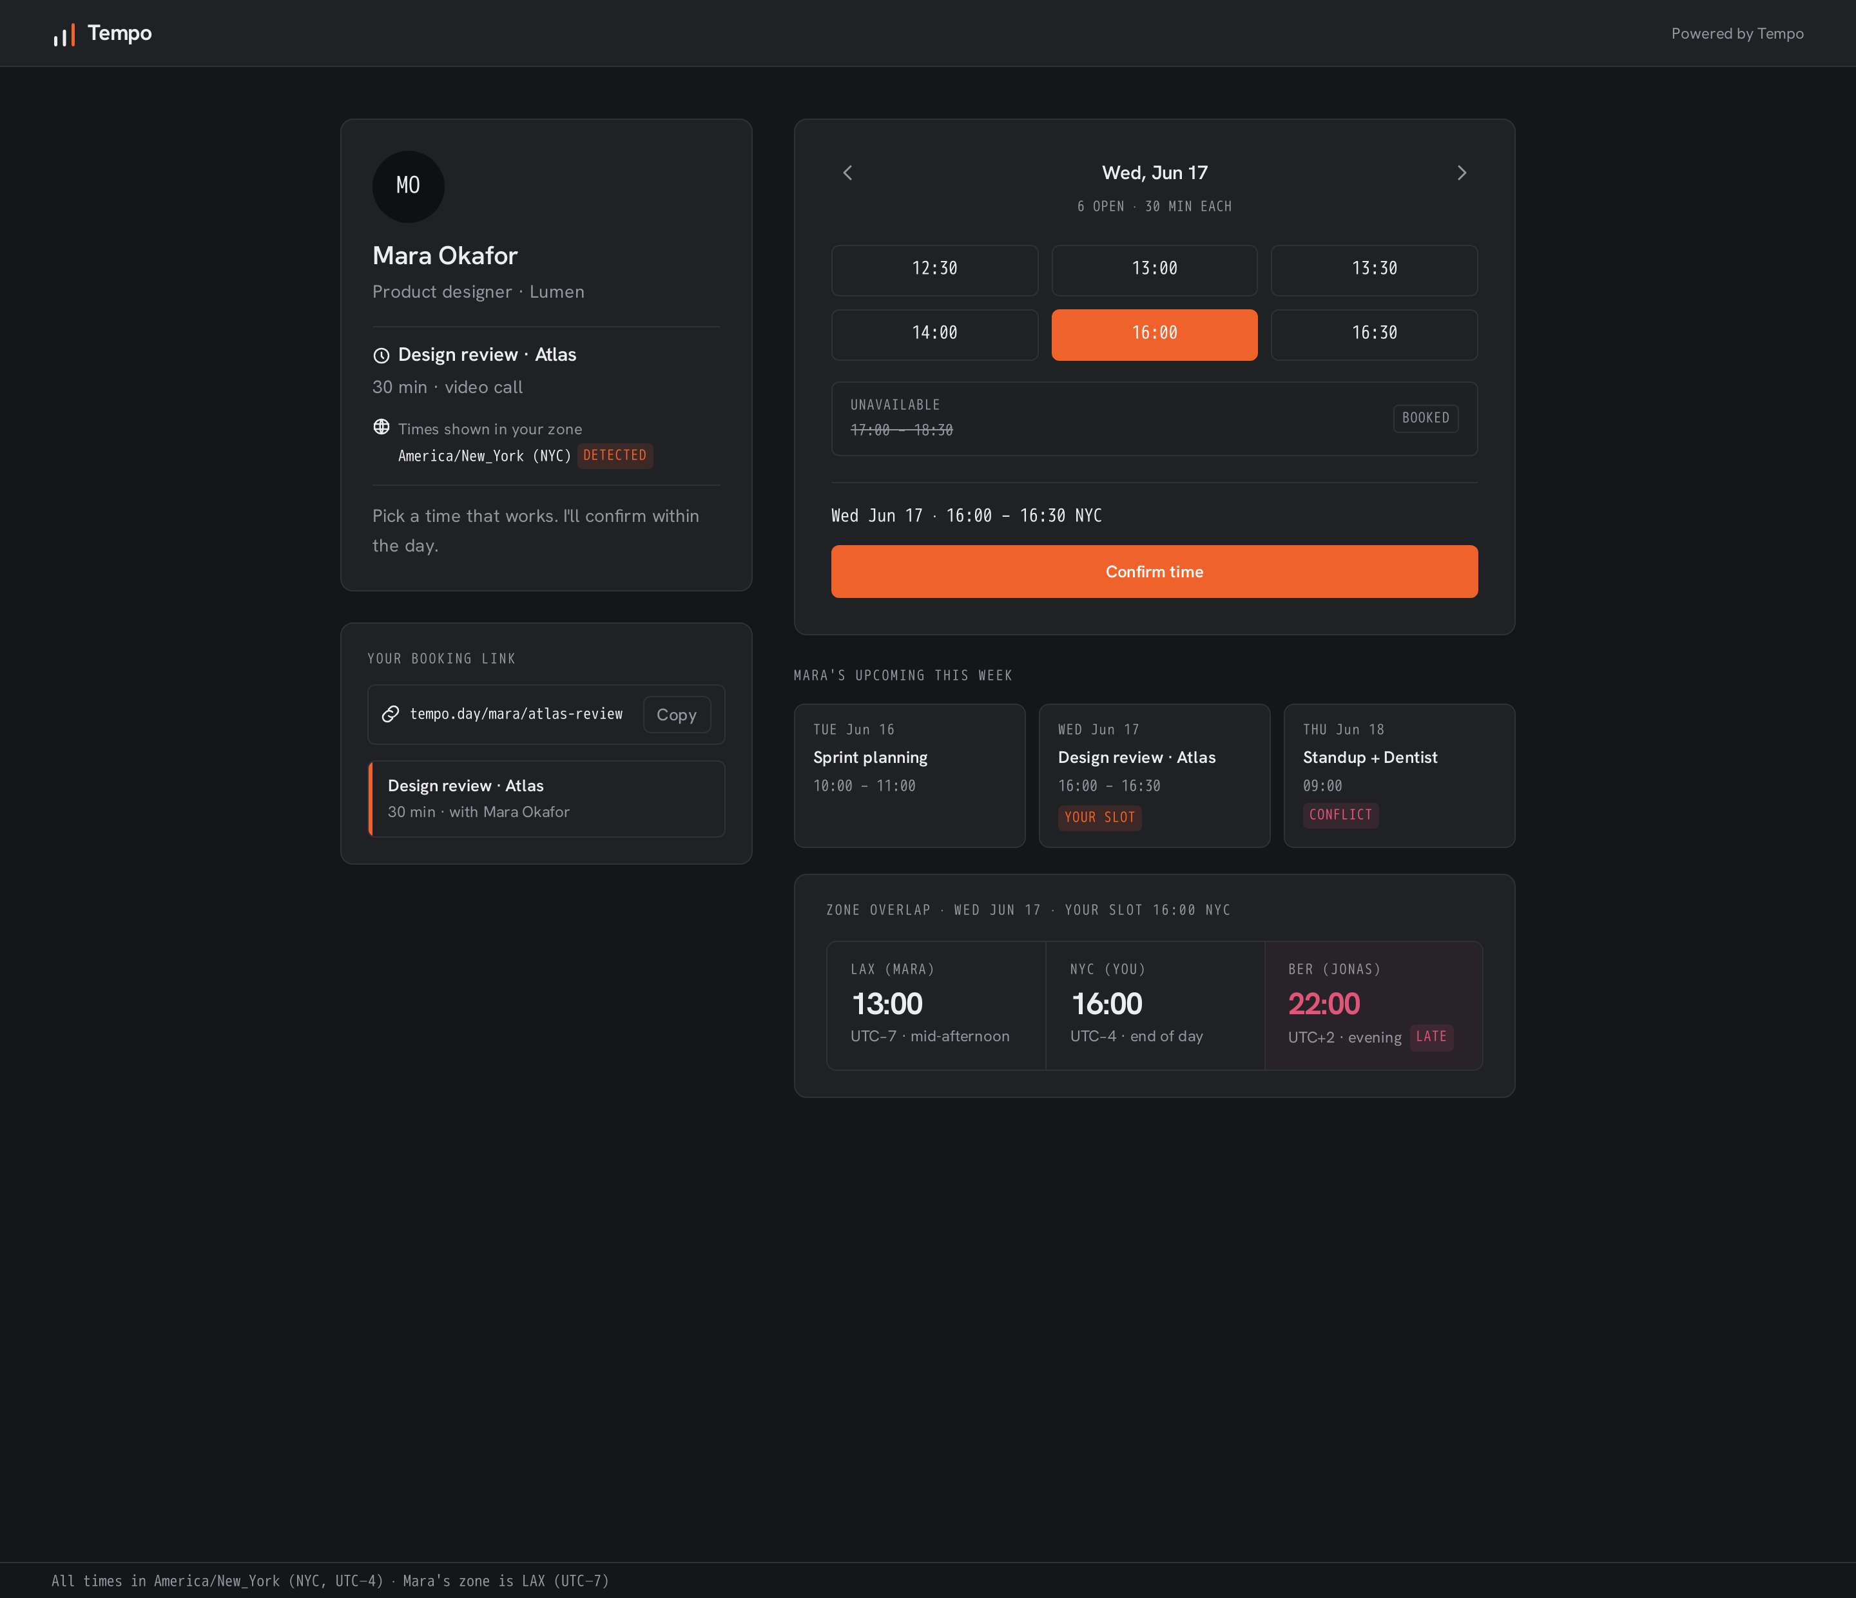1856x1598 pixels.
Task: Select the 13:30 time slot
Action: point(1374,269)
